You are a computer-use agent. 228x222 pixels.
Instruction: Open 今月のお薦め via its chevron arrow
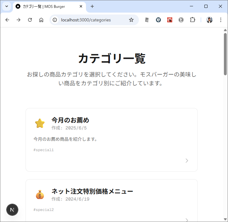click(x=187, y=161)
